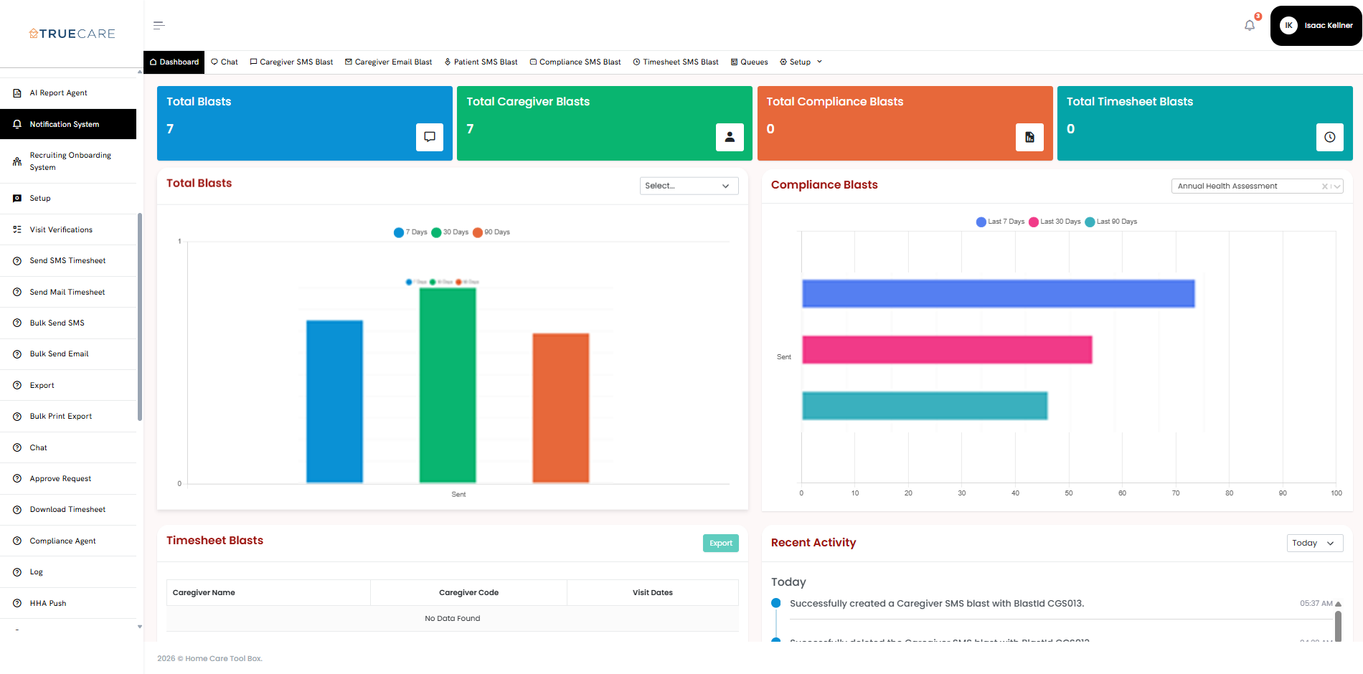Click the blue 7 Days bar
The height and width of the screenshot is (674, 1363).
334,402
